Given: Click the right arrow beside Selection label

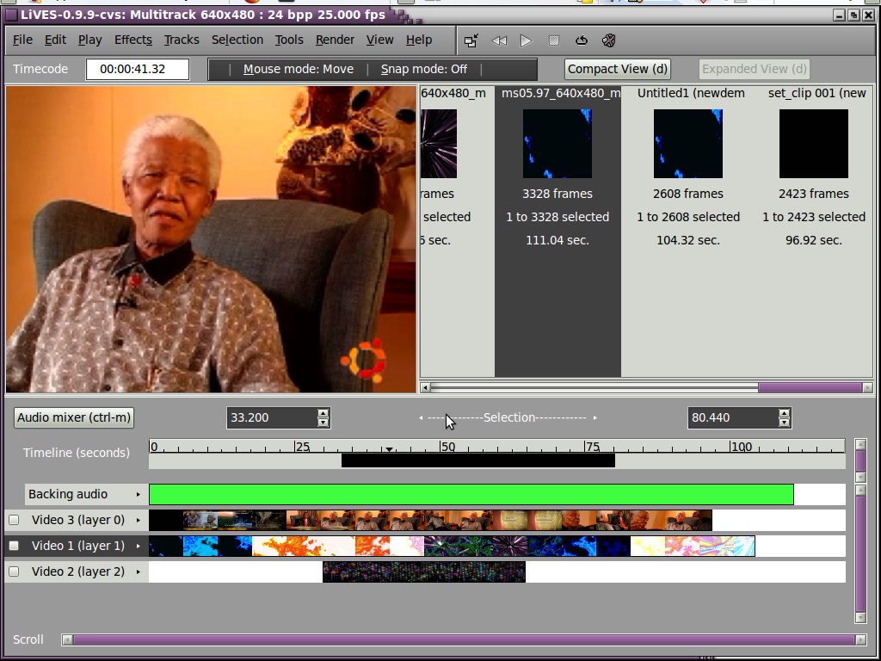Looking at the screenshot, I should (x=595, y=418).
